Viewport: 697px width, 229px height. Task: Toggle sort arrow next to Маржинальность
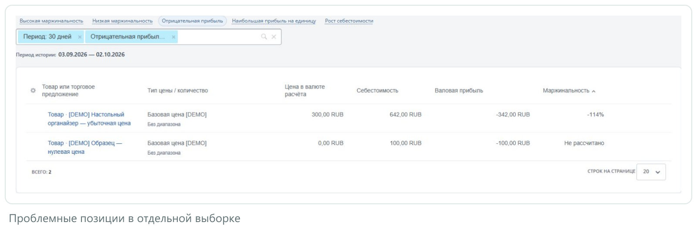point(594,91)
